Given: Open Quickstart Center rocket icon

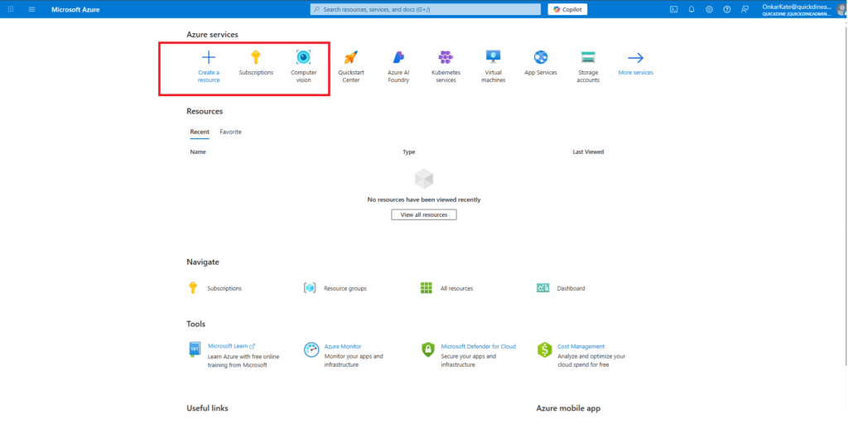Looking at the screenshot, I should [x=351, y=57].
